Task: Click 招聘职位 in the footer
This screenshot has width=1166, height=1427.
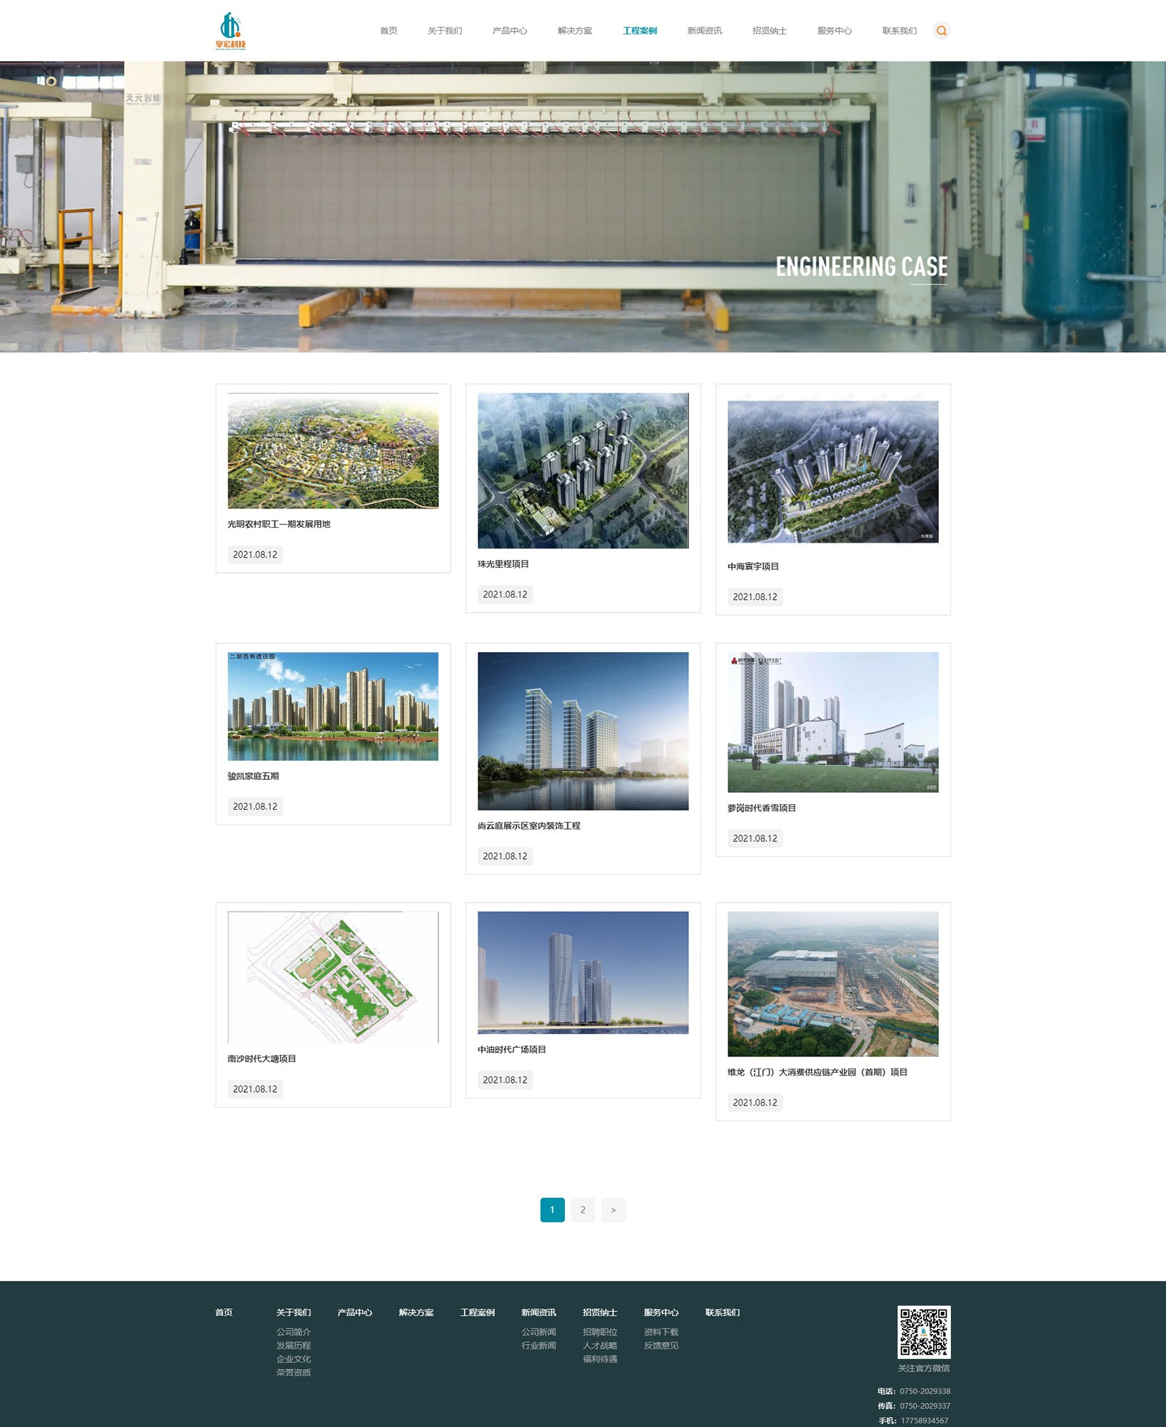Action: 600,1332
